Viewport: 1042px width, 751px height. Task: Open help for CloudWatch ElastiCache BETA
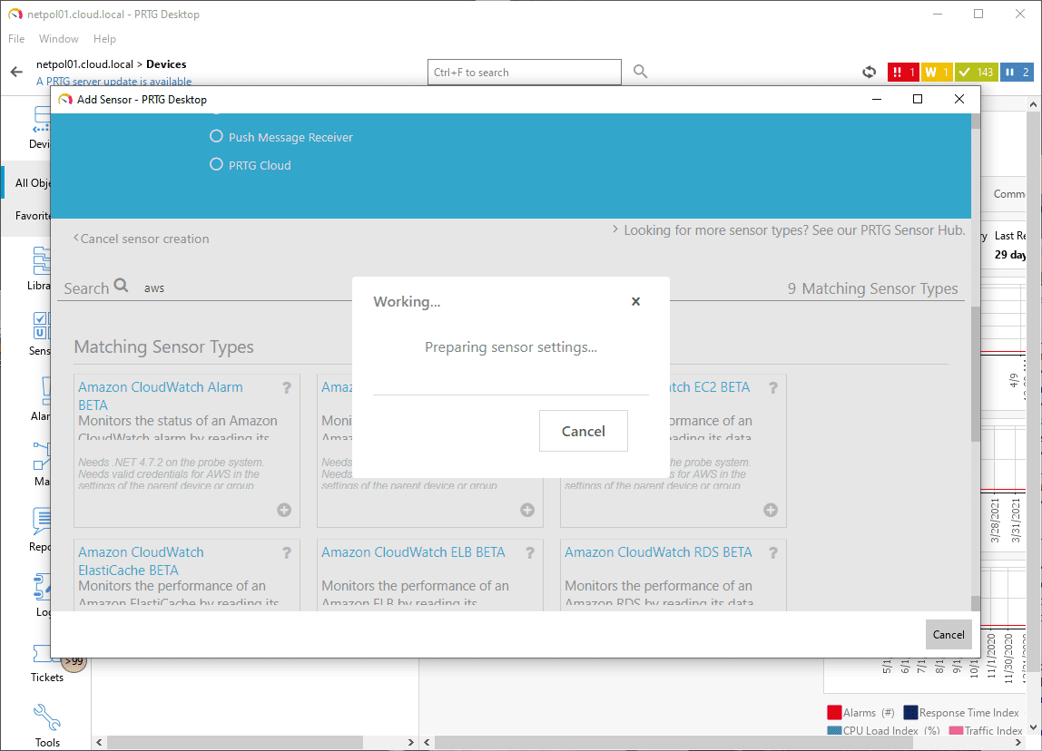coord(287,552)
